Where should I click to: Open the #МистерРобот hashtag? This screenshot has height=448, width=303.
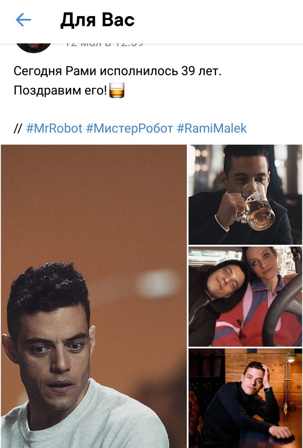[x=130, y=128]
